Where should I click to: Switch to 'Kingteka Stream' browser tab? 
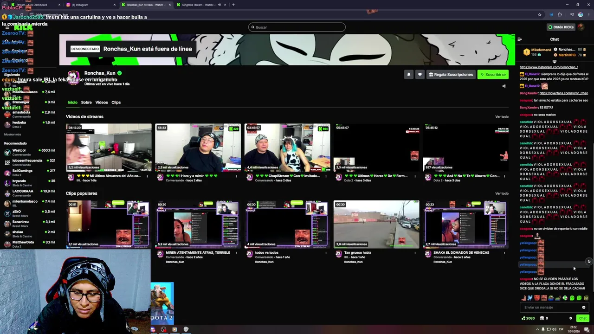[202, 5]
